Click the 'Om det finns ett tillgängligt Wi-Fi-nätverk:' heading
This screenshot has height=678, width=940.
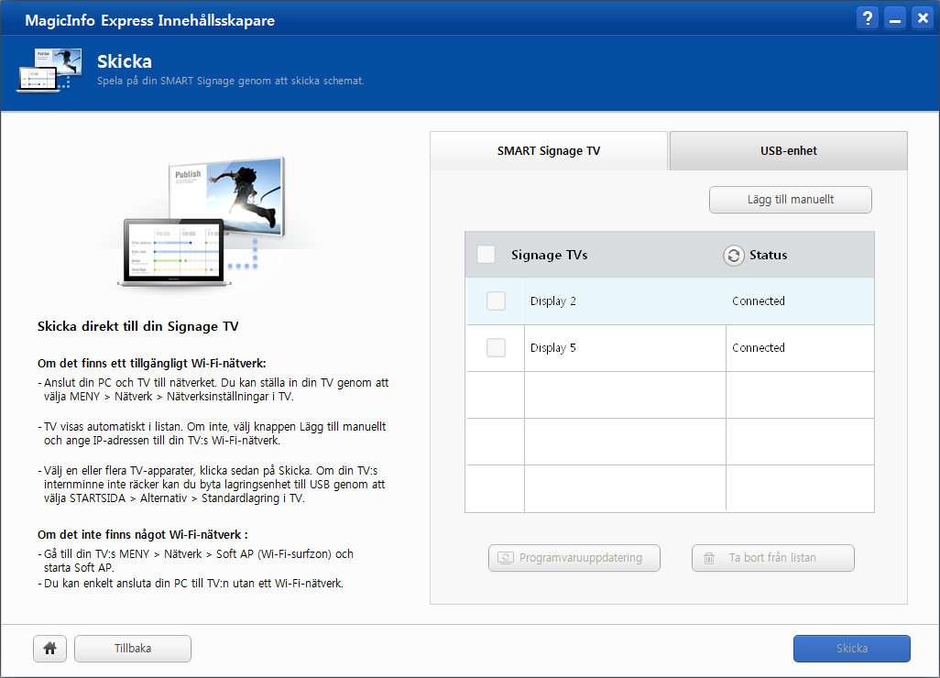coord(152,363)
